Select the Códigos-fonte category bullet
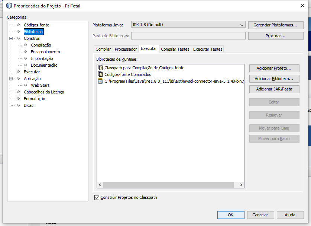The width and height of the screenshot is (311, 226). [x=19, y=25]
